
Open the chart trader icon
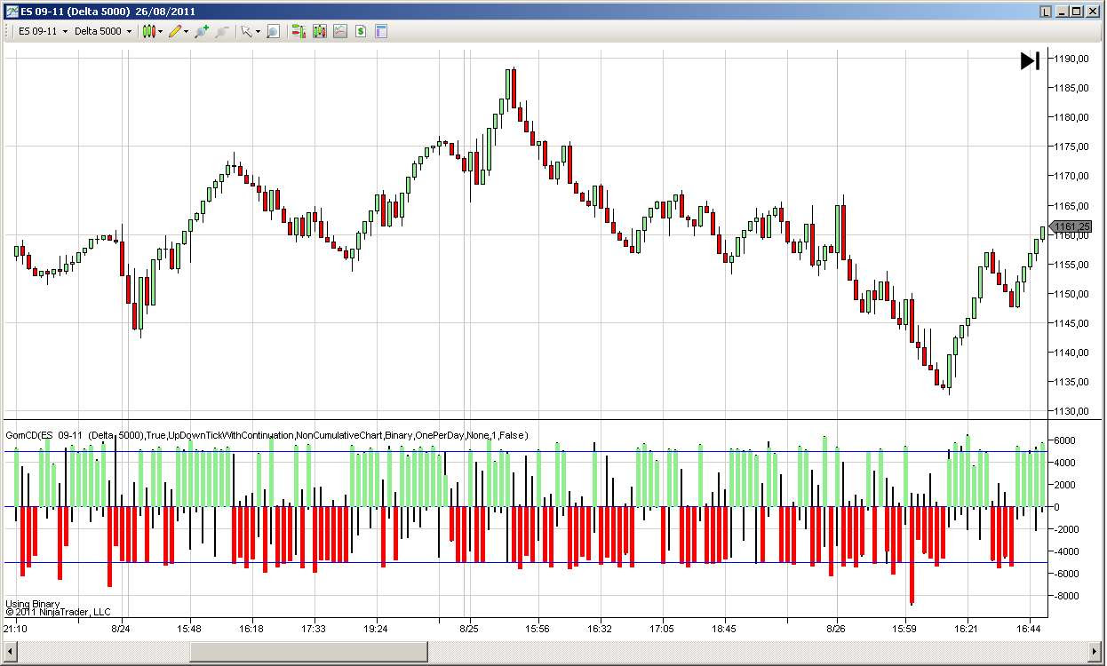(298, 31)
